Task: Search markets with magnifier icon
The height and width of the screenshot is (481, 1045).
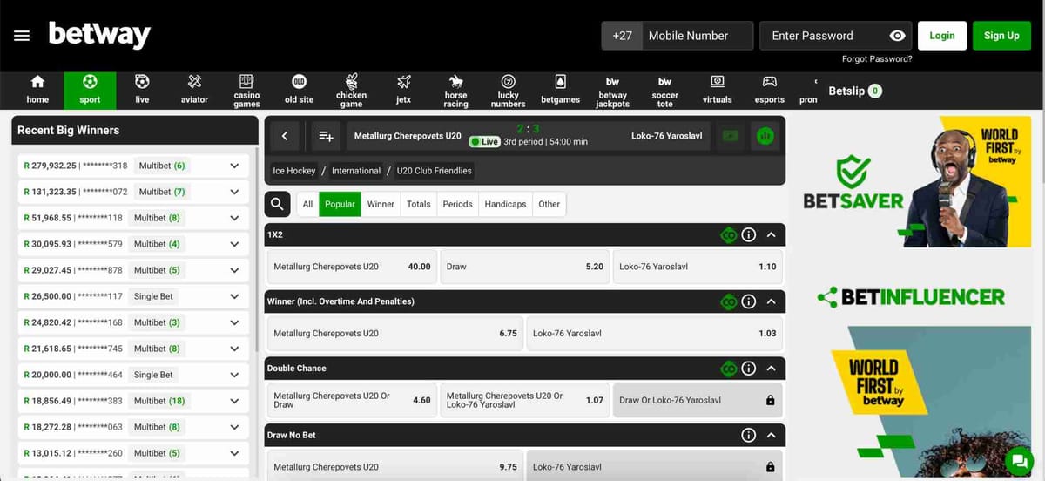Action: pos(277,205)
